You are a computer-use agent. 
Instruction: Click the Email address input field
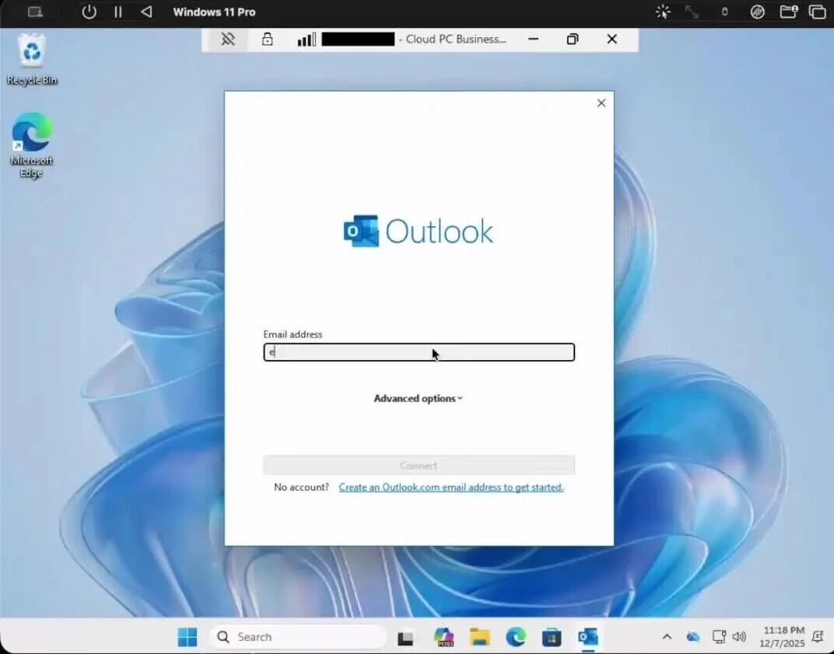point(419,352)
